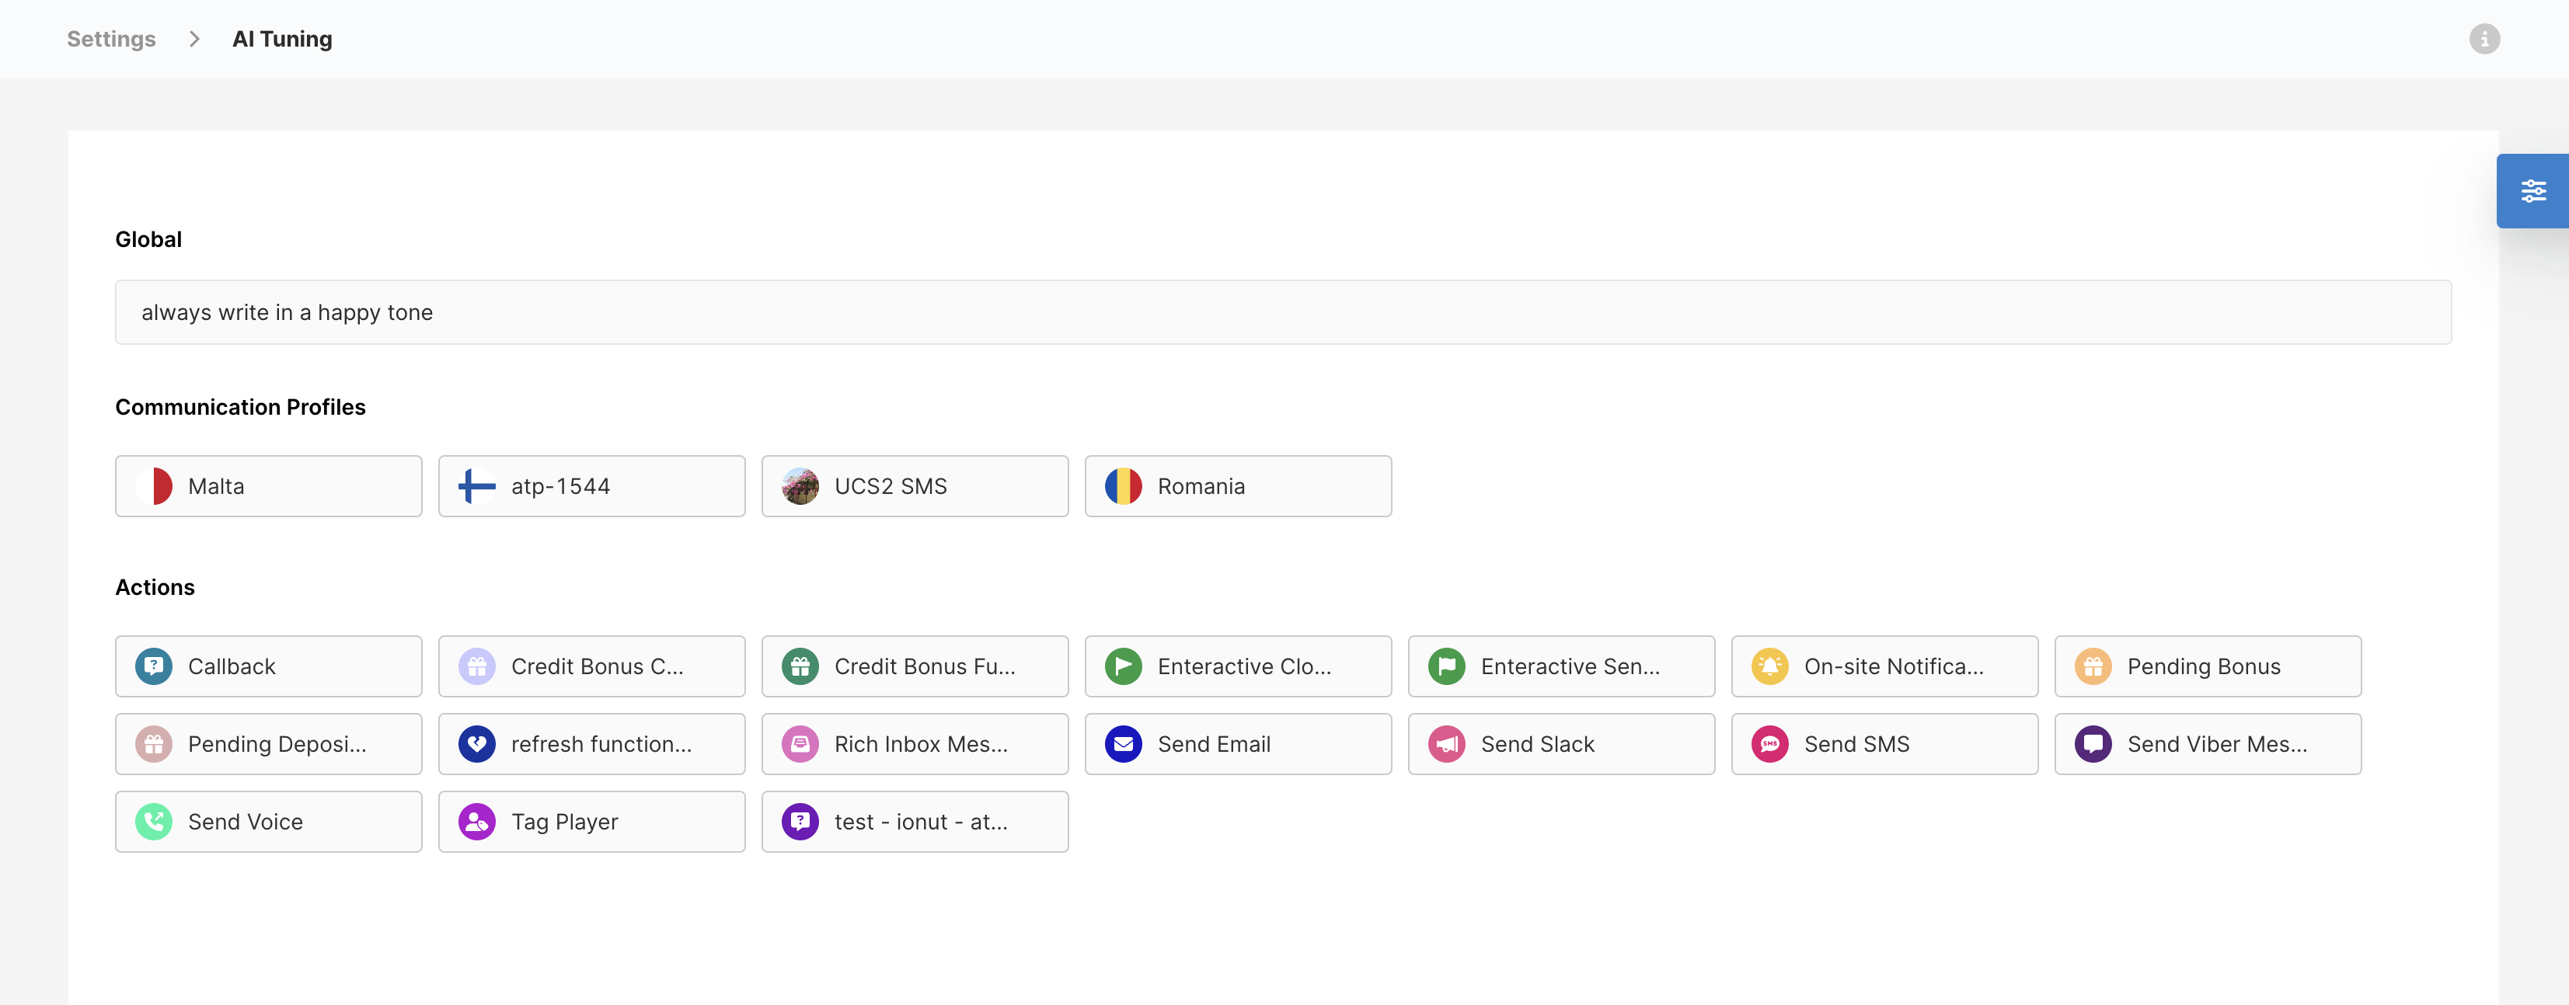Screen dimensions: 2569x1005
Task: Open the Send Slack action
Action: click(x=1560, y=744)
